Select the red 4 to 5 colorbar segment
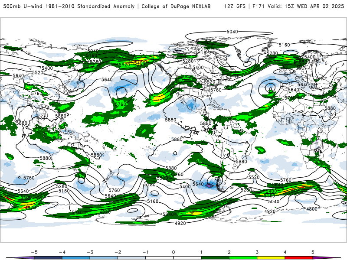The height and width of the screenshot is (260, 347). pyautogui.click(x=299, y=258)
